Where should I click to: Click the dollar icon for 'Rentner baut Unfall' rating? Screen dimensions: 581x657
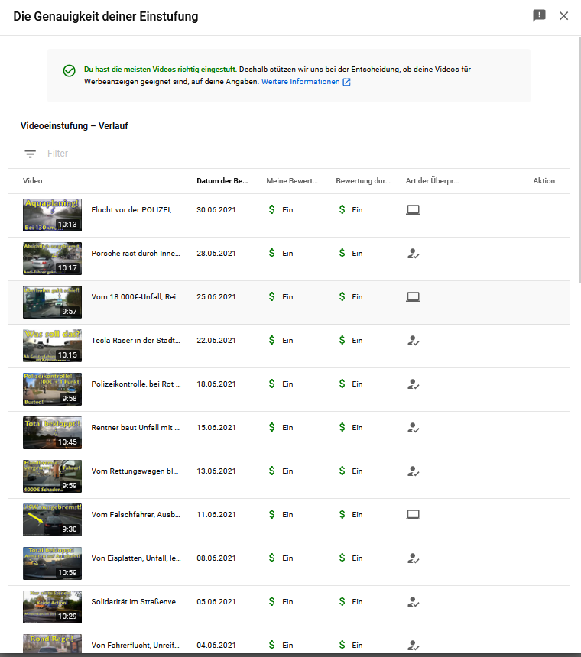click(x=271, y=428)
